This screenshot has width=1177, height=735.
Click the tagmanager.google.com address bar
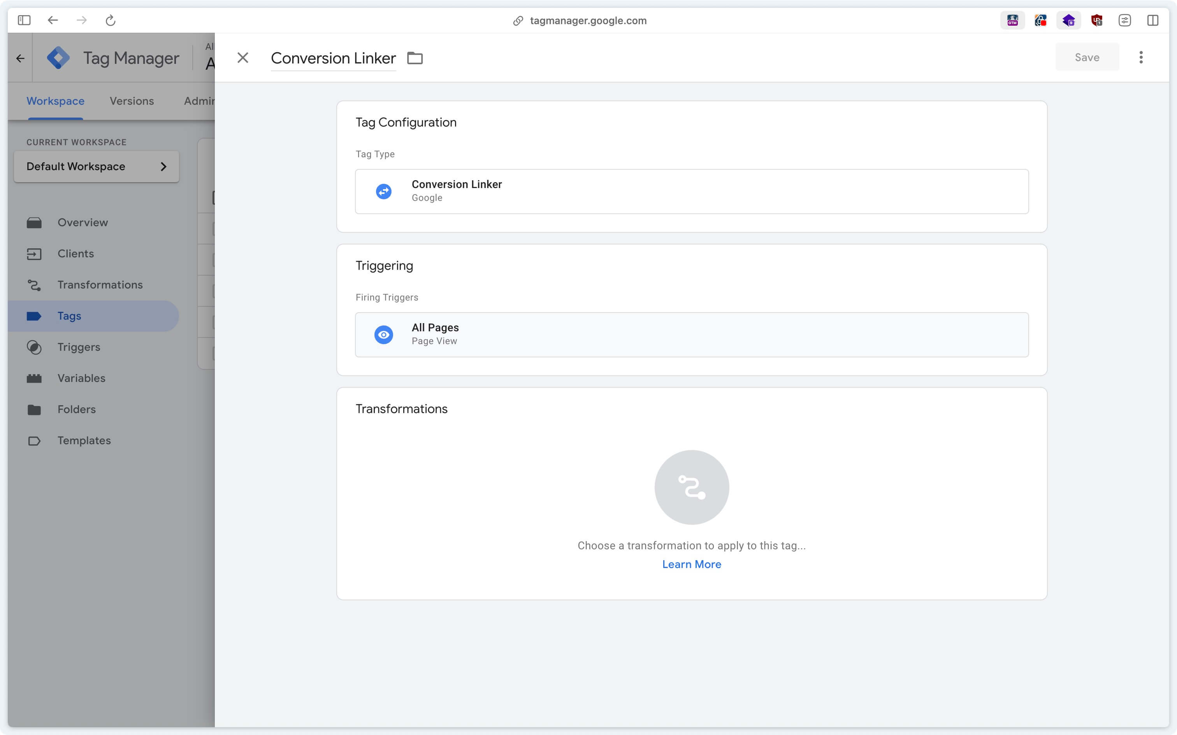coord(588,20)
